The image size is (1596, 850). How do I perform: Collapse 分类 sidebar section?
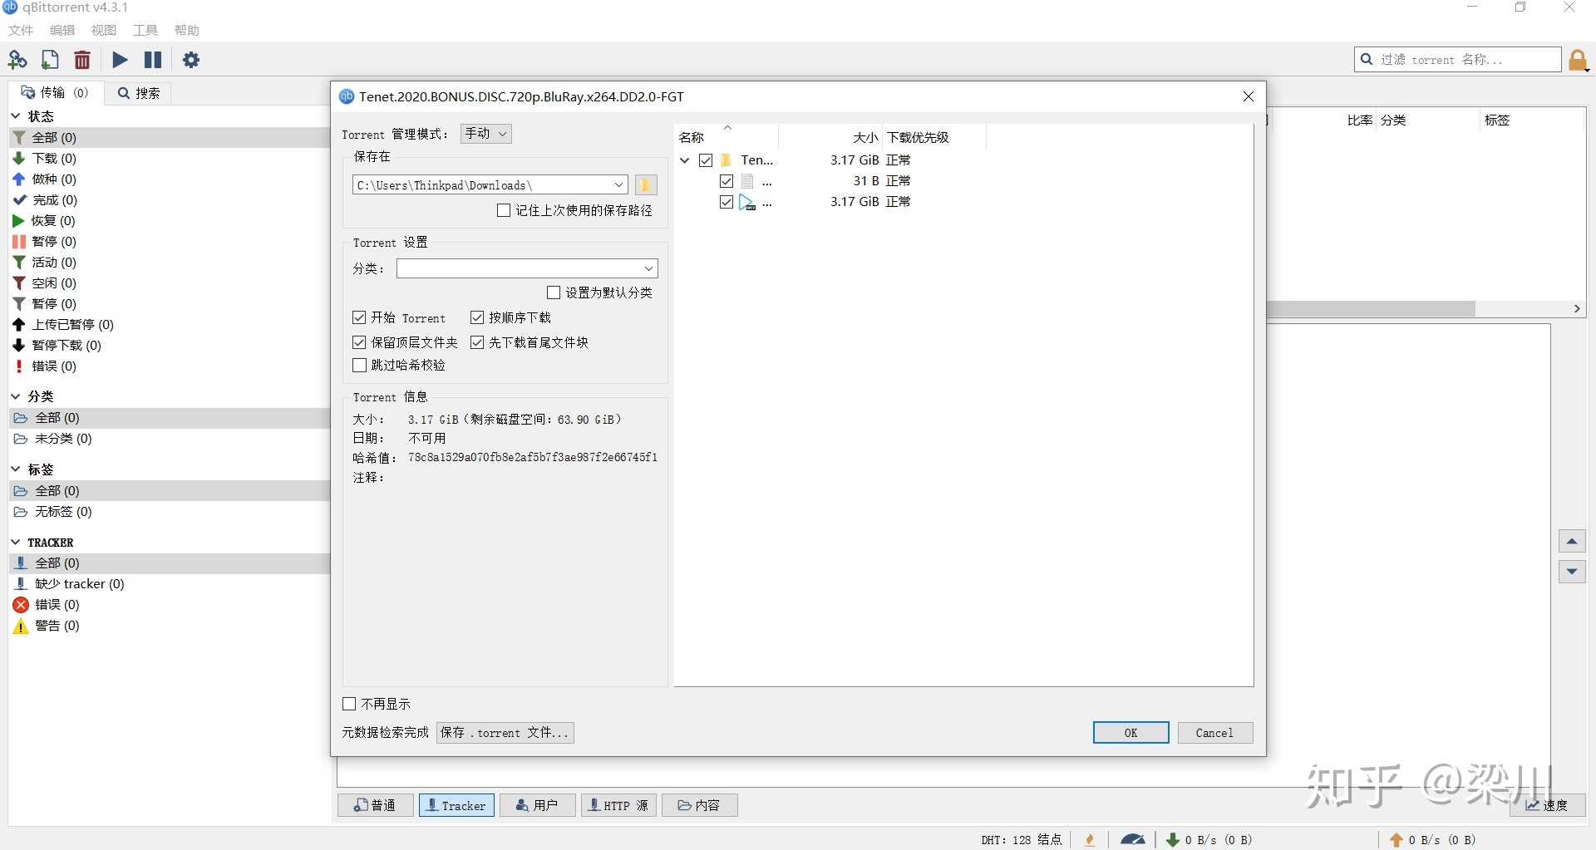(x=16, y=396)
